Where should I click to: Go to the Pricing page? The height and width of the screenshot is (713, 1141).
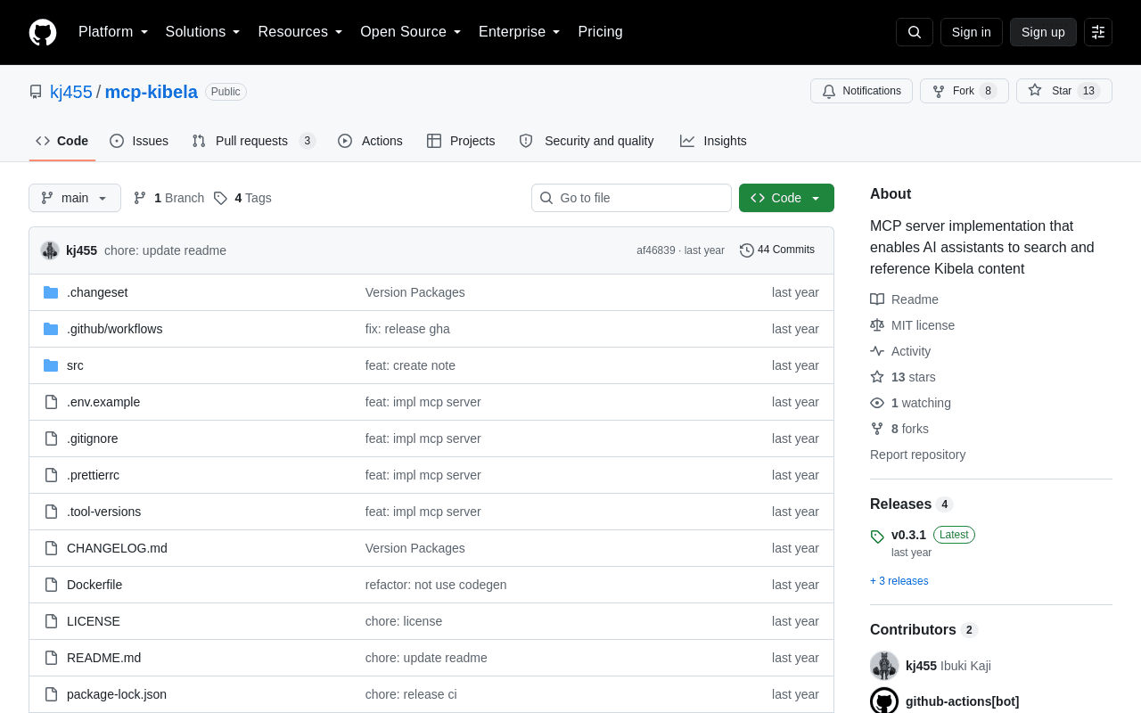click(x=601, y=32)
